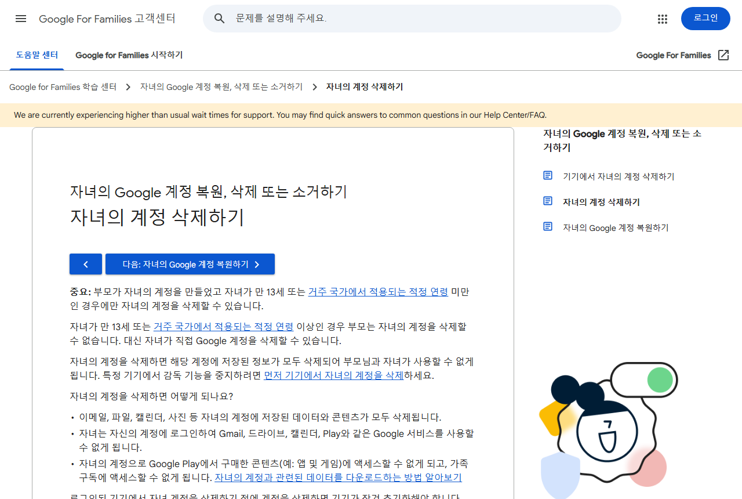Click the page title 자녀의 계정 삭제하기
The height and width of the screenshot is (499, 742).
pos(157,217)
